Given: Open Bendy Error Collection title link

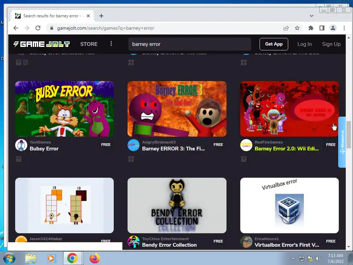Looking at the screenshot, I should tap(169, 245).
